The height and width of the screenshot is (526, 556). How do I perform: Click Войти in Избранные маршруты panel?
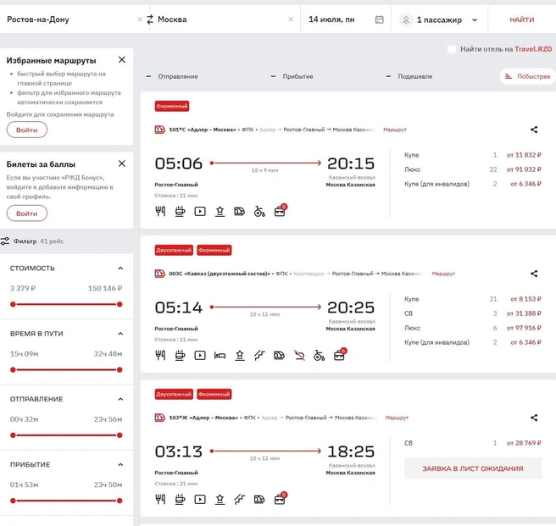click(x=27, y=130)
